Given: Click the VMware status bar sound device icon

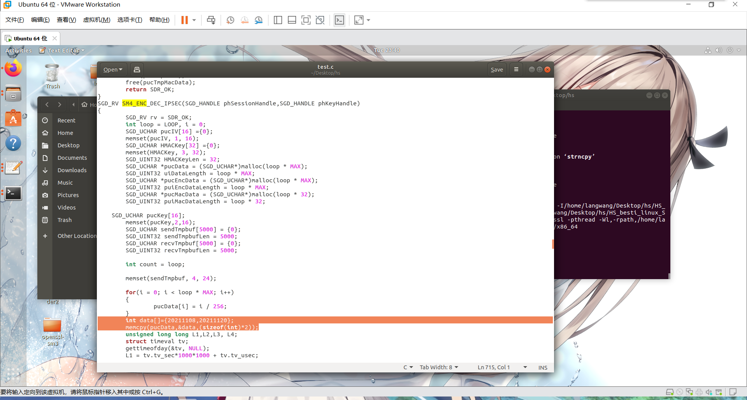Looking at the screenshot, I should tap(709, 392).
